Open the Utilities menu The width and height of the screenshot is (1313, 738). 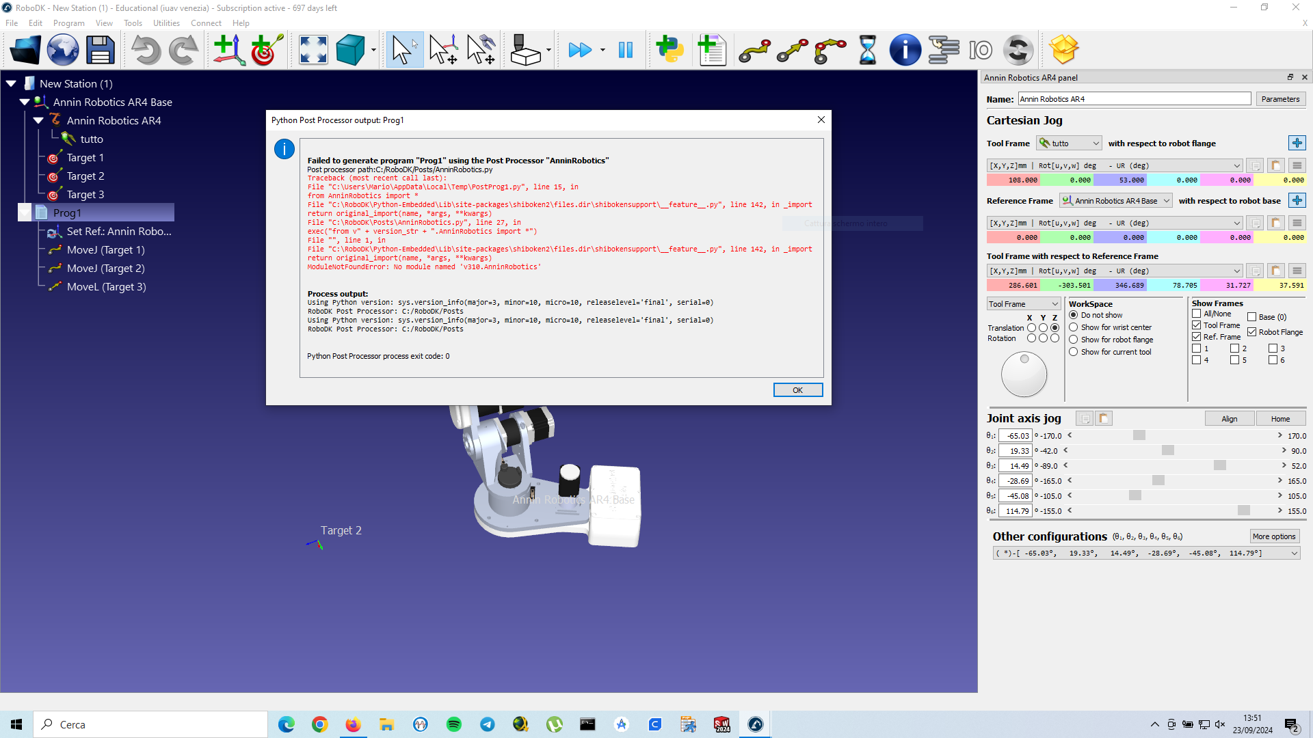(166, 23)
